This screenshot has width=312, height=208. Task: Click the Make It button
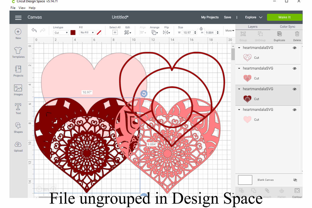click(285, 17)
